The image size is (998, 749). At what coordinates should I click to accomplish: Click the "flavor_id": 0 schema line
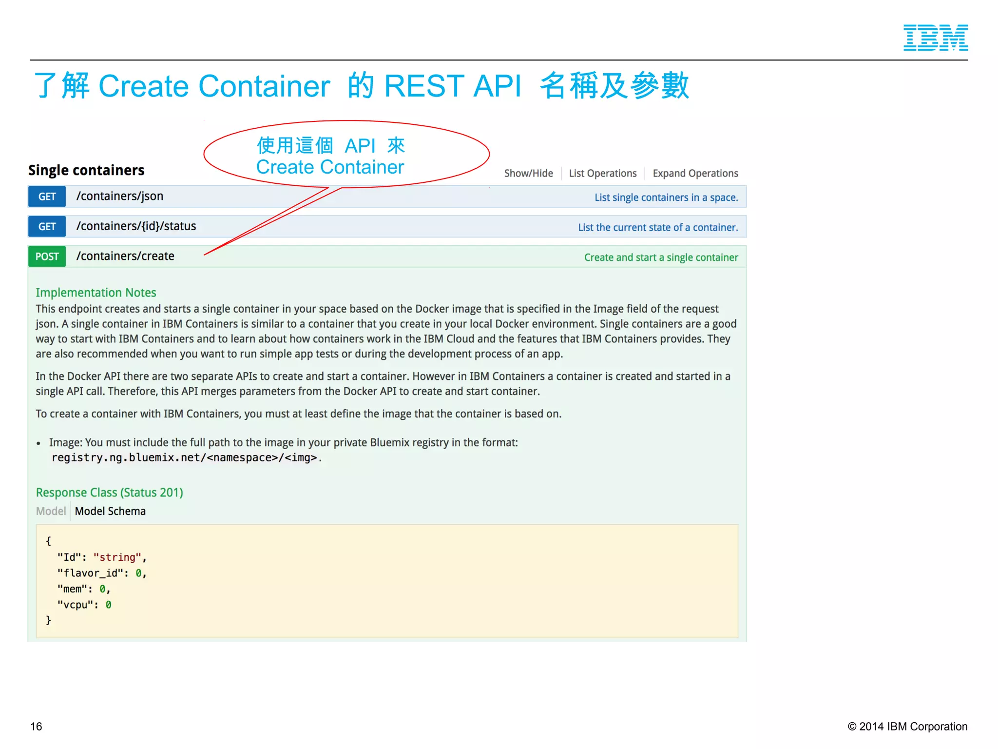[102, 573]
